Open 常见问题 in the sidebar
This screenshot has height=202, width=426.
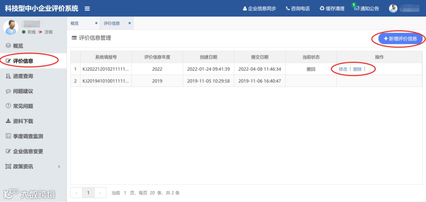33,106
